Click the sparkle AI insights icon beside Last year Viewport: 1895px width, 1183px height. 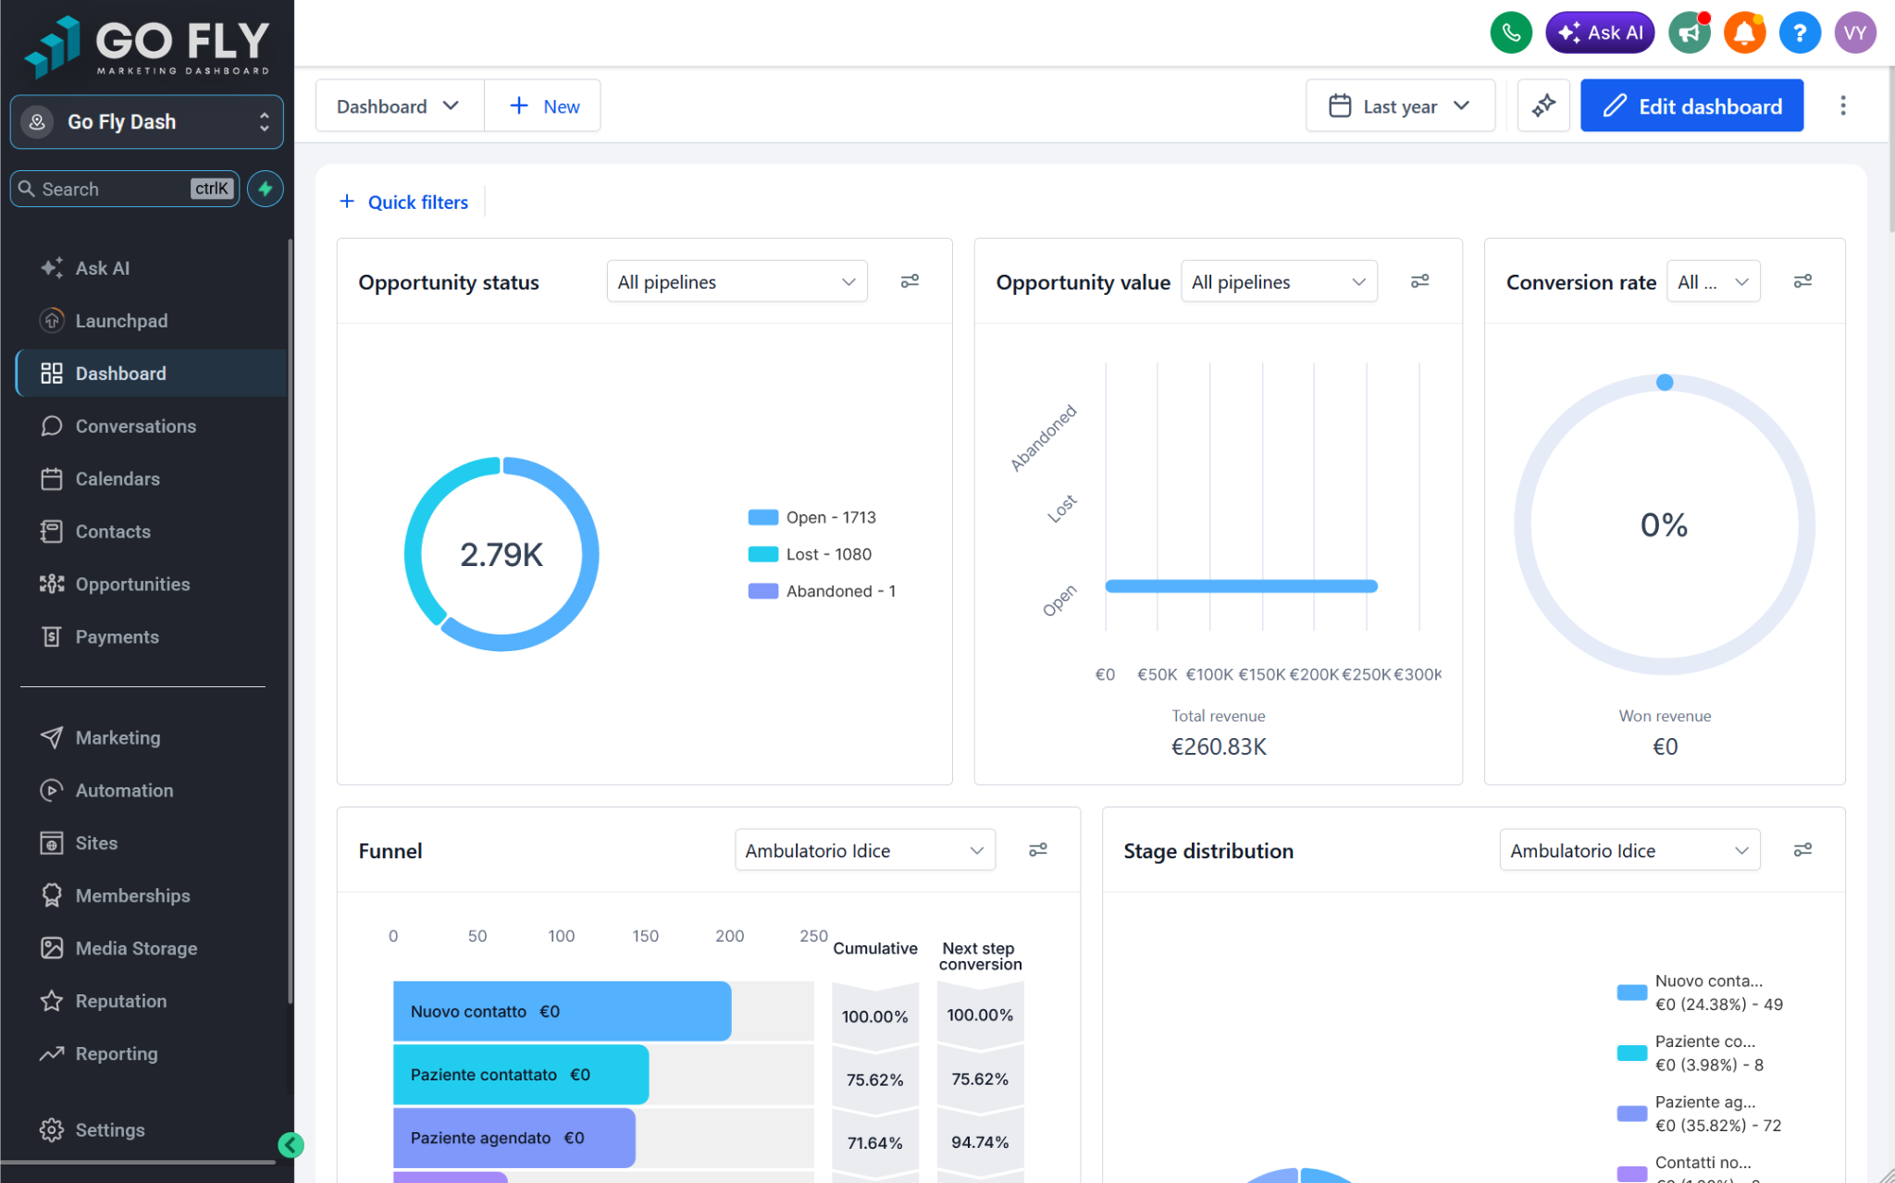1543,105
